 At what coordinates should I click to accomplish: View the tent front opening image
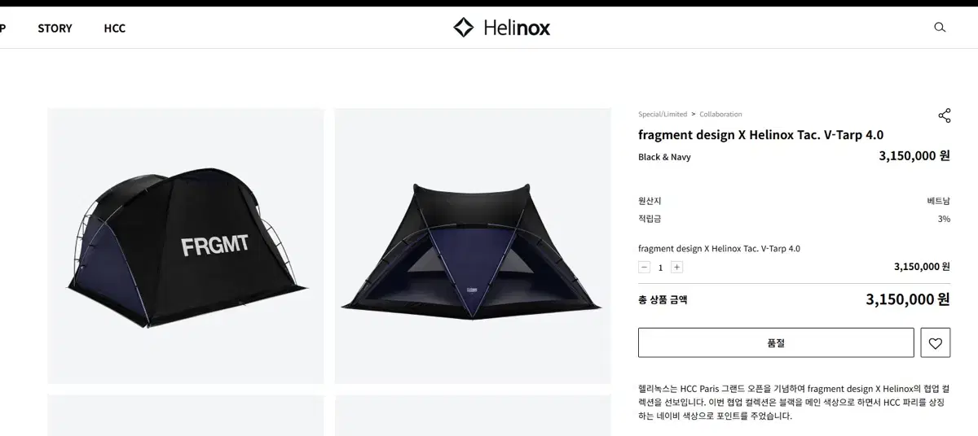[x=473, y=246]
